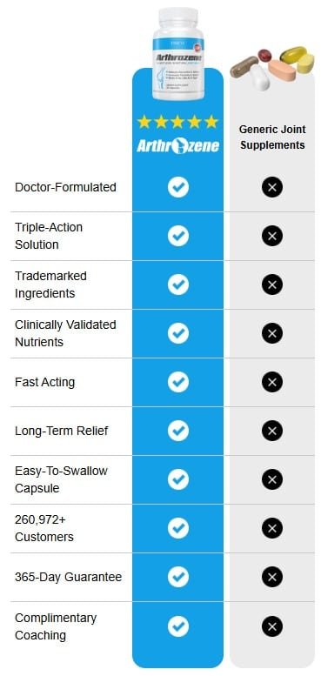
Task: Click the five-star rating row
Action: coord(177,122)
